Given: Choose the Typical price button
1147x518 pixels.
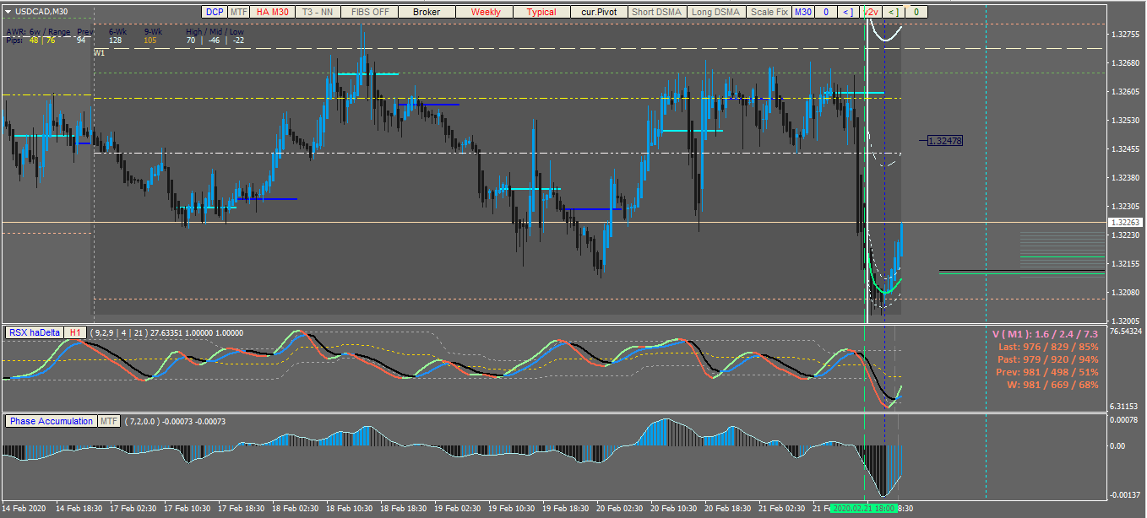Looking at the screenshot, I should pos(541,12).
